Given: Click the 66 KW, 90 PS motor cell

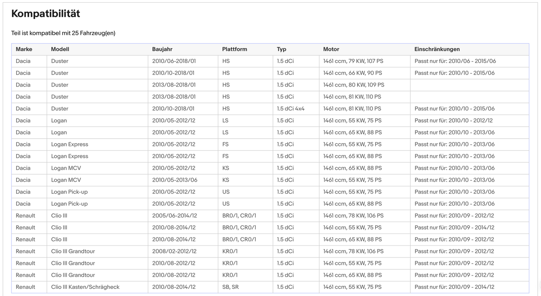Looking at the screenshot, I should 365,73.
